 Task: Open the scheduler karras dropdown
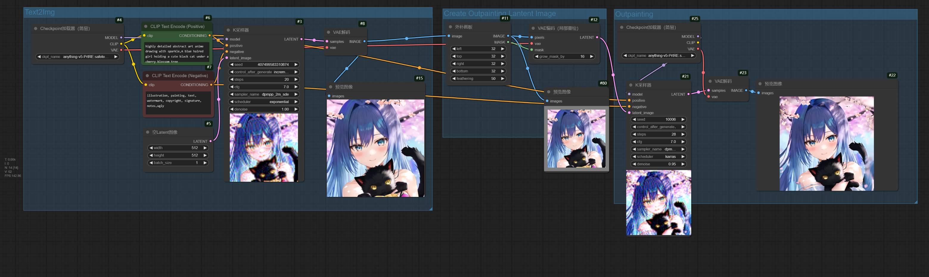(x=658, y=157)
